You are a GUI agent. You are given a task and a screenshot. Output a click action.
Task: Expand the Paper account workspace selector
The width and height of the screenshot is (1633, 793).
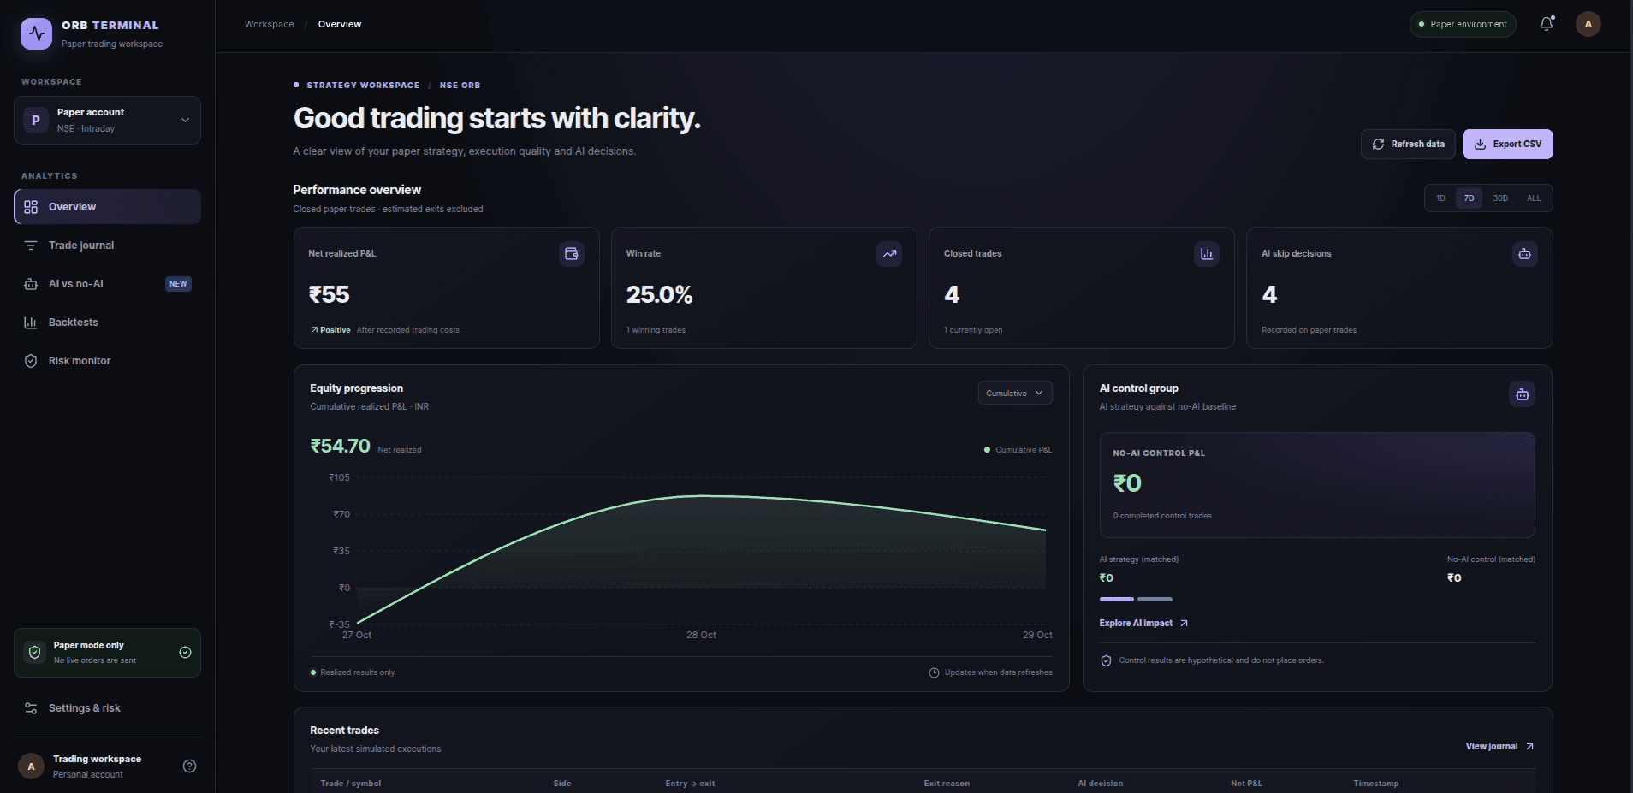pos(107,121)
